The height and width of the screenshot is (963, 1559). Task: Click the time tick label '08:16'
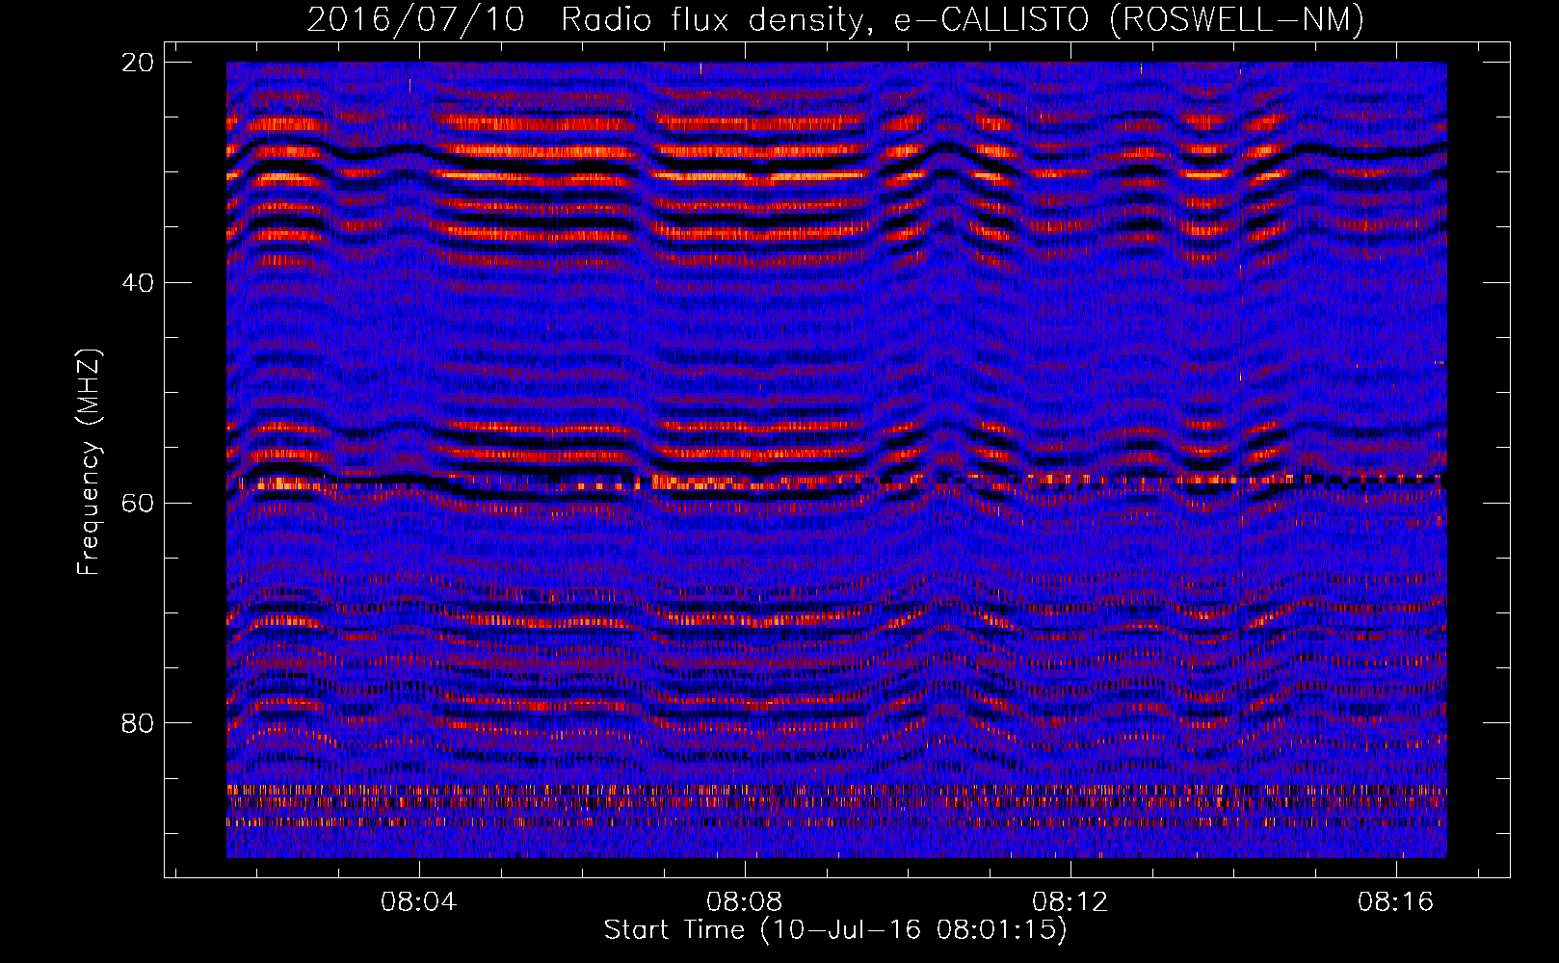point(1395,902)
